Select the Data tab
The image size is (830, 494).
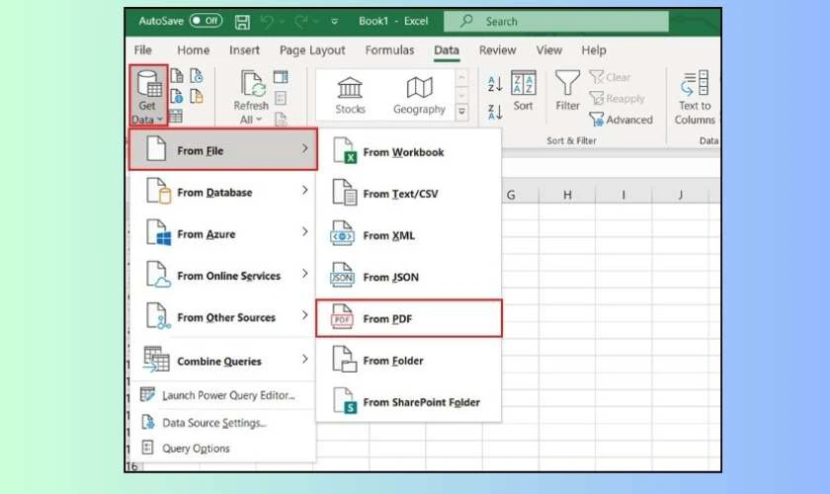pyautogui.click(x=447, y=49)
